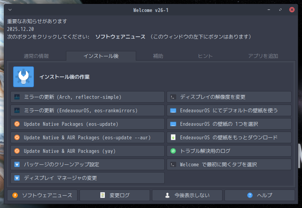The width and height of the screenshot is (302, 208).
Task: Click the icon beside ミラーの更新 (EndeavourOS, eos-rankmirrors)
Action: [17, 110]
